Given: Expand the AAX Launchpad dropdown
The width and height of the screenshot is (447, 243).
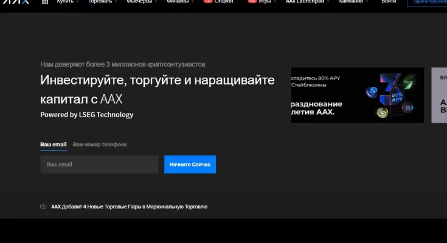Looking at the screenshot, I should (x=307, y=2).
